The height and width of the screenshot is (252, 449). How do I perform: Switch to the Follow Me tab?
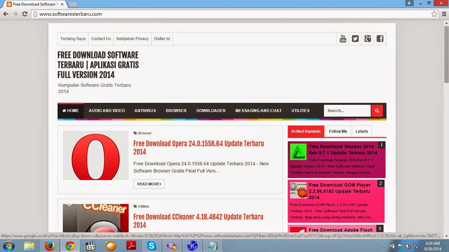(338, 131)
